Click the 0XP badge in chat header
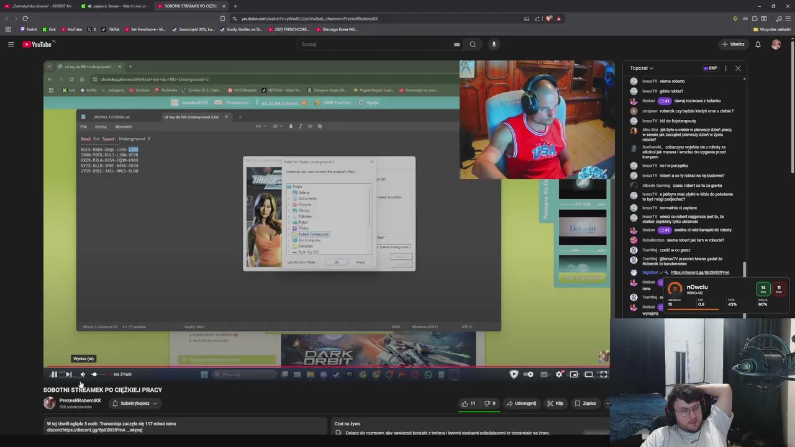795x447 pixels. pyautogui.click(x=710, y=68)
